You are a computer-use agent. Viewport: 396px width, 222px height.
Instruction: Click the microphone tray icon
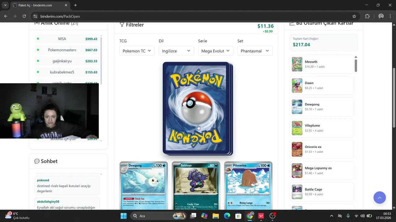pos(348,216)
